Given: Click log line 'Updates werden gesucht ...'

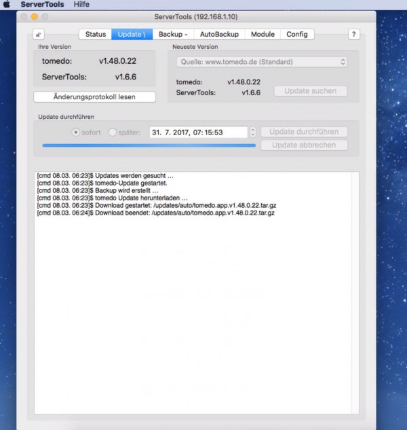Looking at the screenshot, I should click(x=105, y=176).
